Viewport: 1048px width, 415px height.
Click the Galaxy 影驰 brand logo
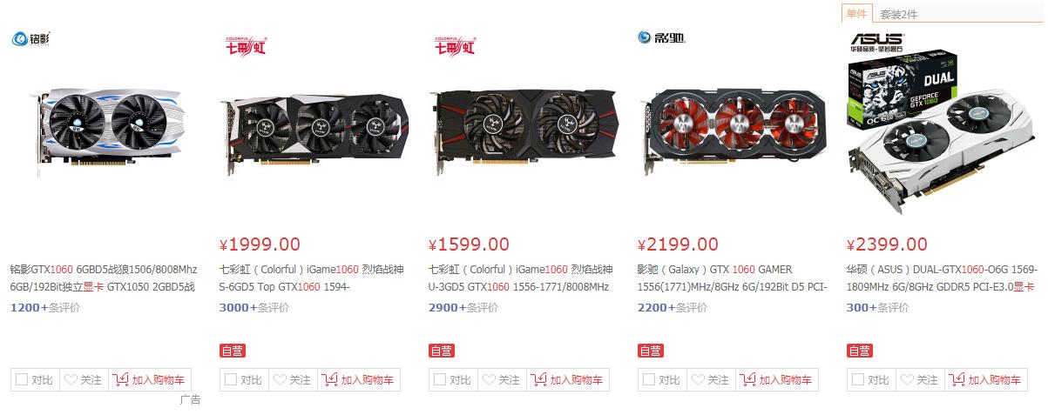(x=661, y=37)
